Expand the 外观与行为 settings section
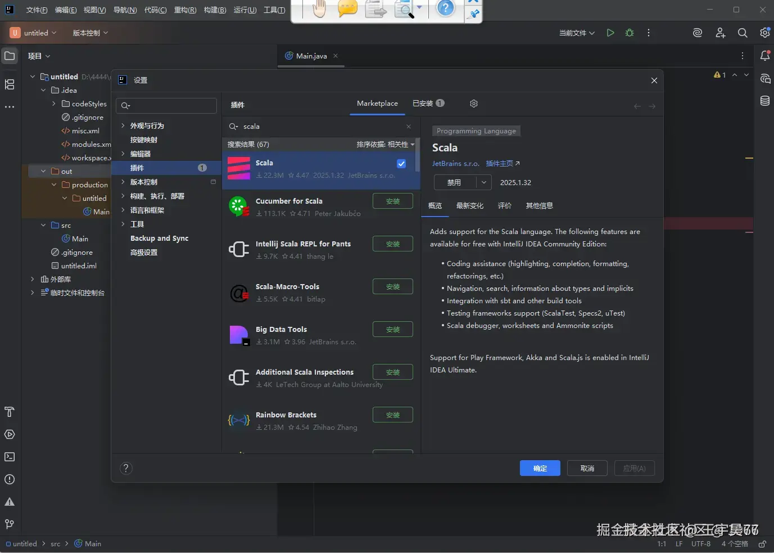Viewport: 774px width, 553px height. pyautogui.click(x=123, y=125)
